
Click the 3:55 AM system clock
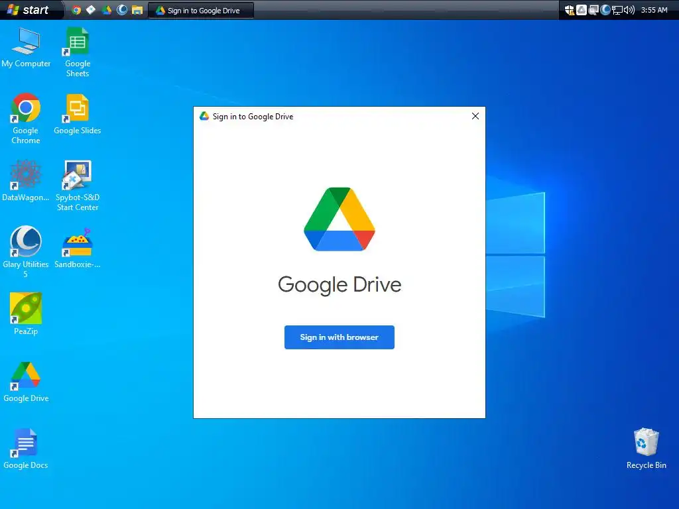pos(654,10)
